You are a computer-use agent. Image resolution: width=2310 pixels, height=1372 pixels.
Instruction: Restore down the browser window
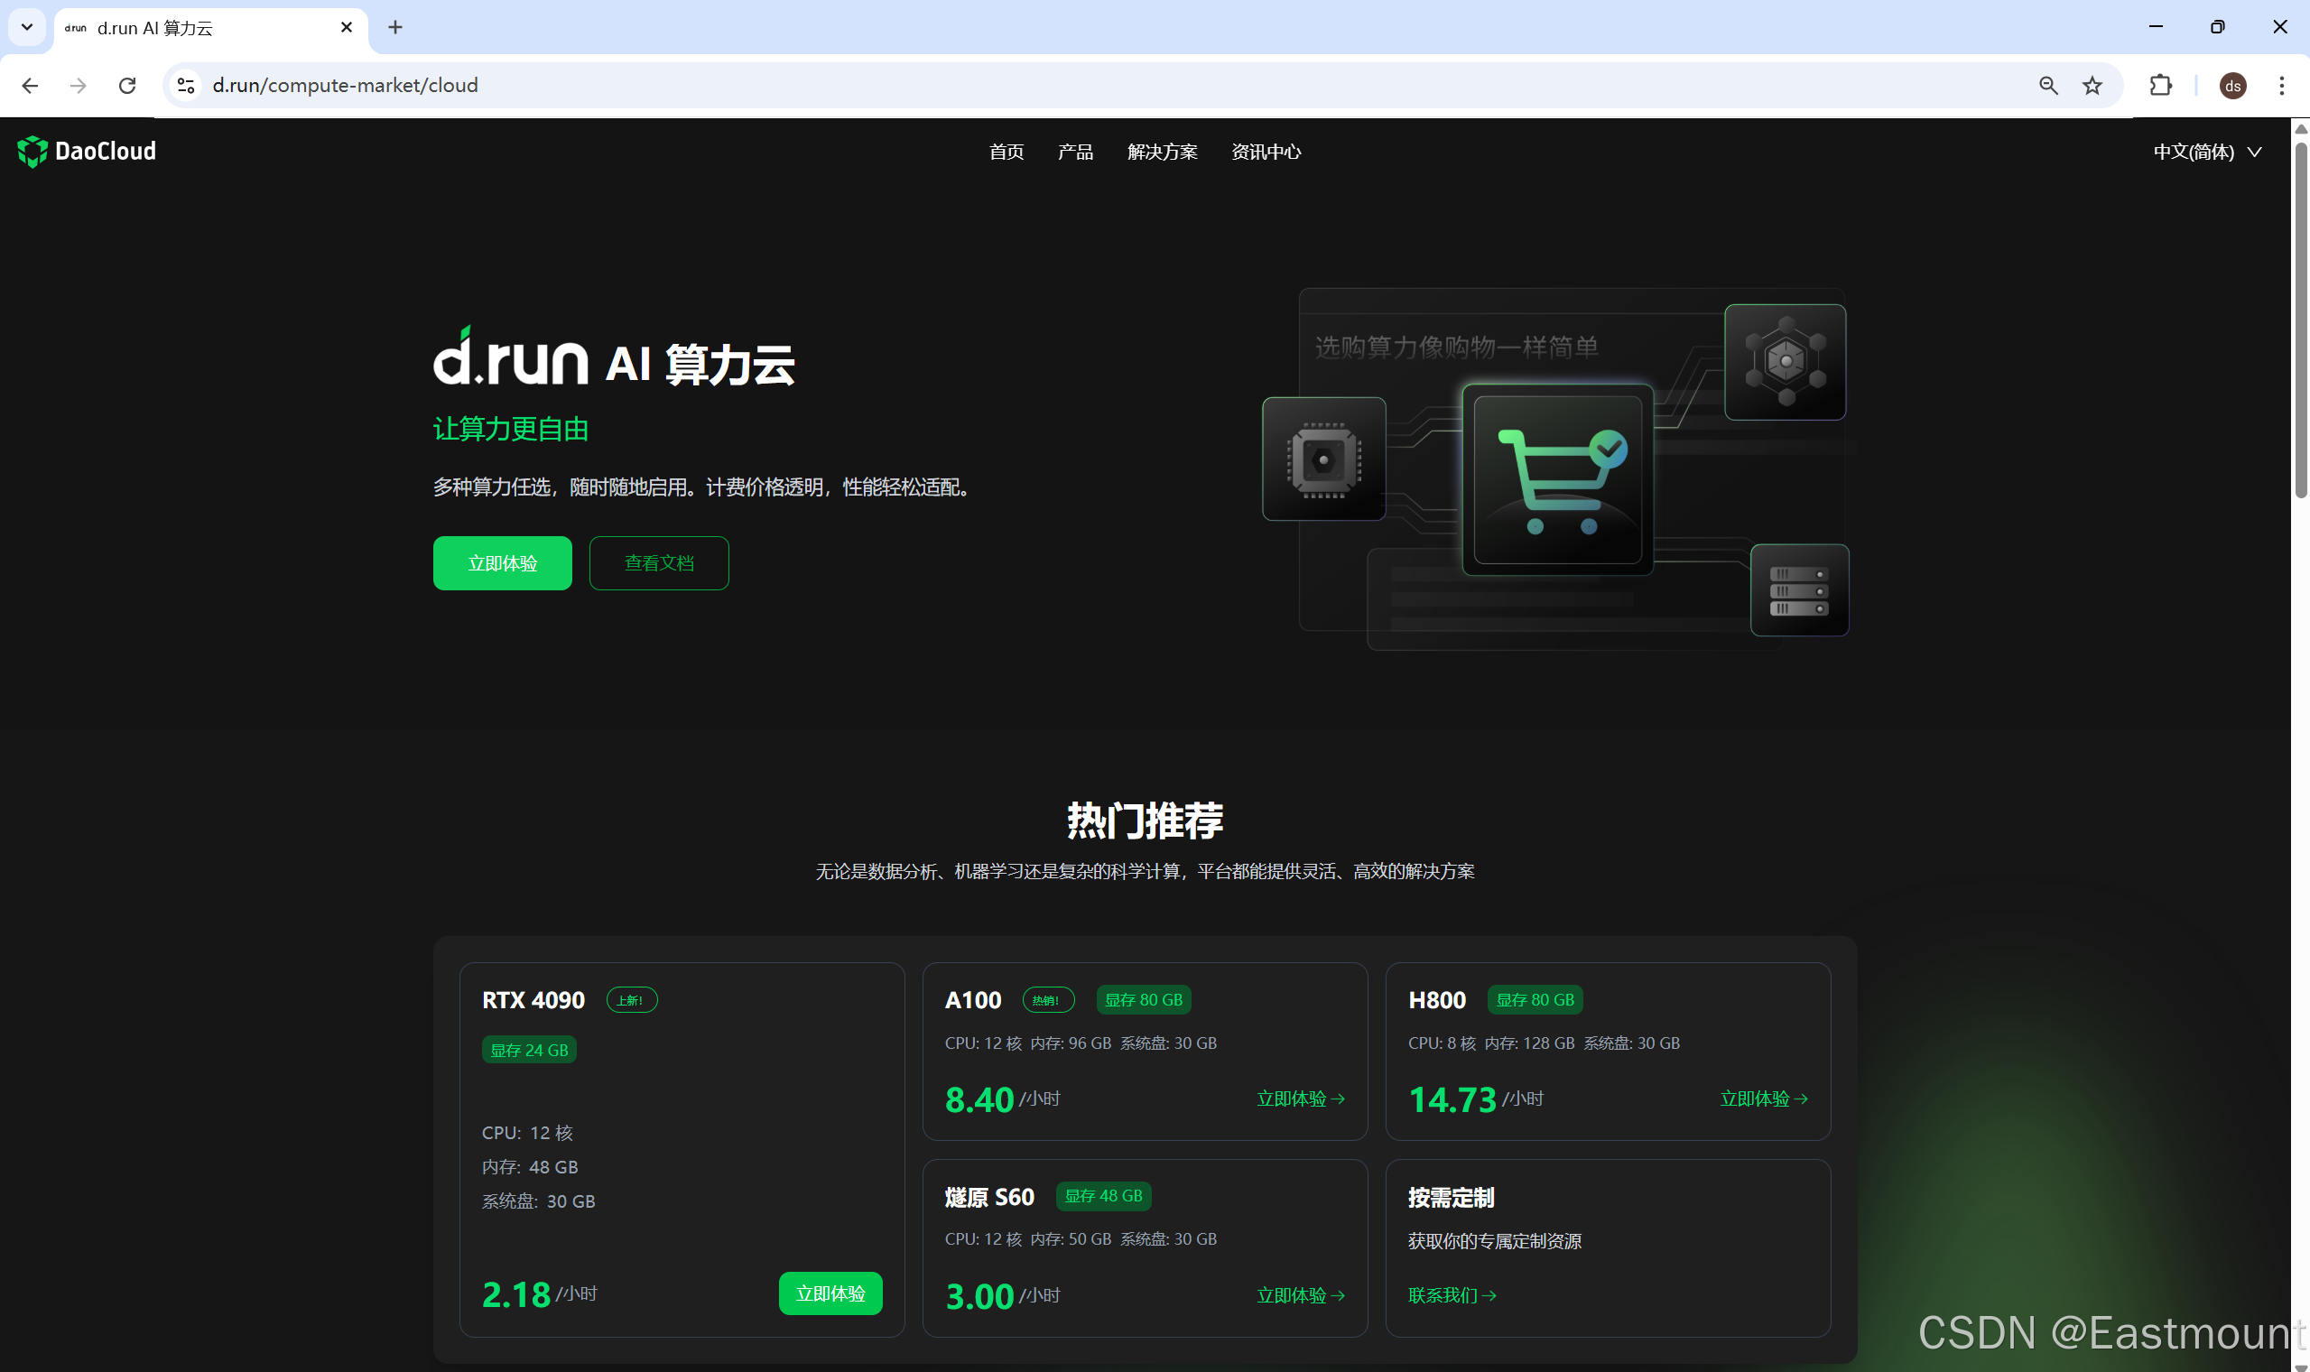2218,27
